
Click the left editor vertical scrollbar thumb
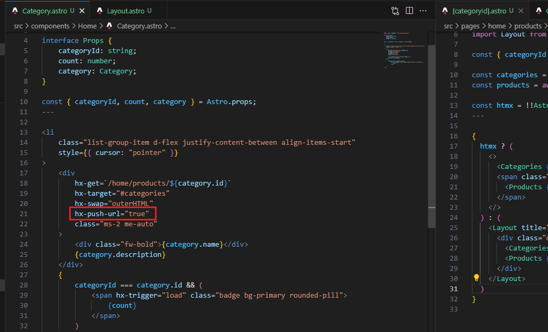coord(432,136)
